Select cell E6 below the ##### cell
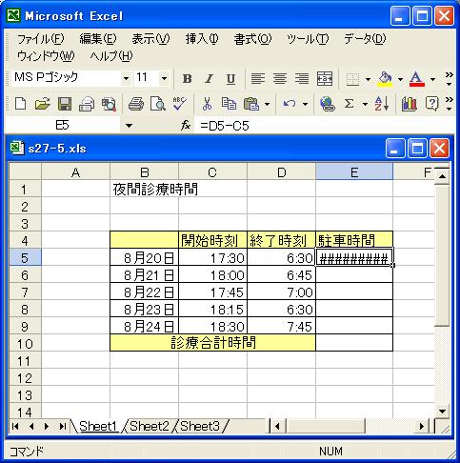This screenshot has width=460, height=463. pyautogui.click(x=354, y=275)
